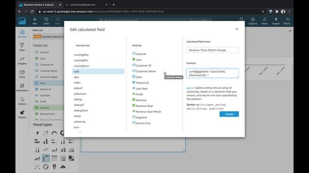
Task: Open a new browser tab
Action: click(x=113, y=5)
